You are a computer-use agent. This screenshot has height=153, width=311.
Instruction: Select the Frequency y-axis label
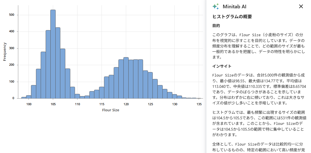click(5, 52)
